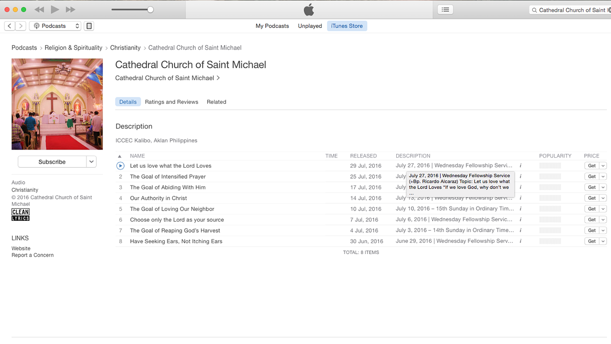Image resolution: width=611 pixels, height=344 pixels.
Task: Open the Up Next list icon
Action: point(445,10)
